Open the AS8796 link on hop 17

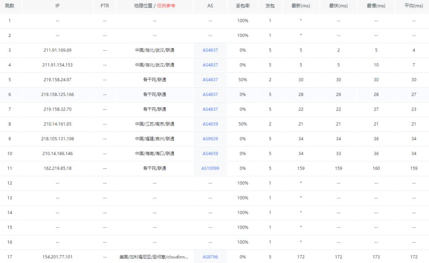pos(210,257)
